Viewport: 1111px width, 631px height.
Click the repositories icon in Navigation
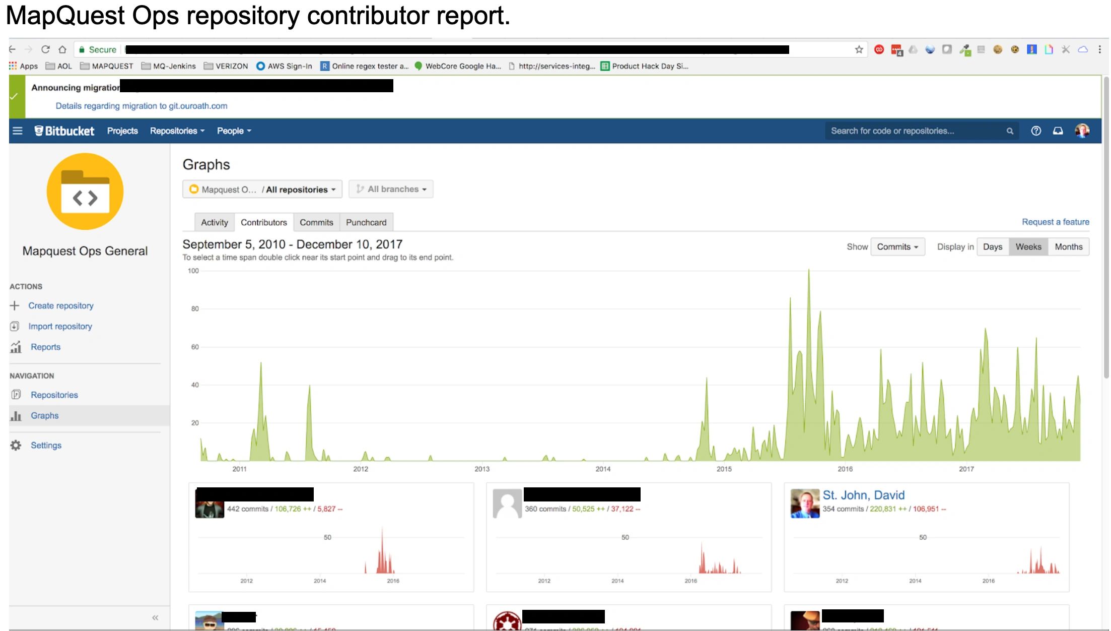tap(16, 395)
